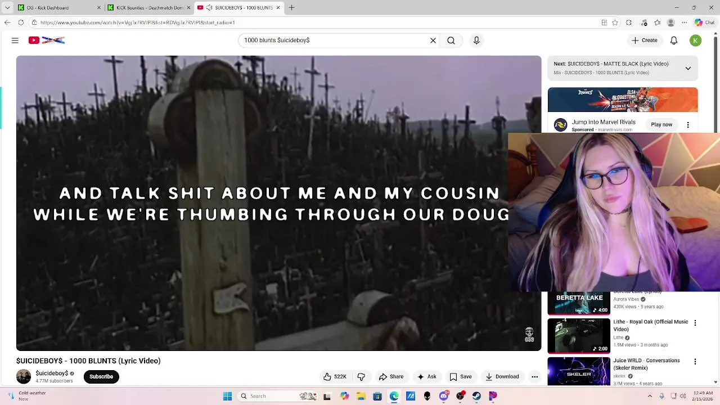Open the favorites list icon

click(x=657, y=22)
